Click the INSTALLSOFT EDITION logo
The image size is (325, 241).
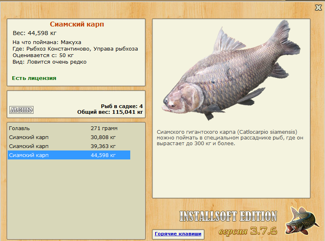click(x=228, y=216)
